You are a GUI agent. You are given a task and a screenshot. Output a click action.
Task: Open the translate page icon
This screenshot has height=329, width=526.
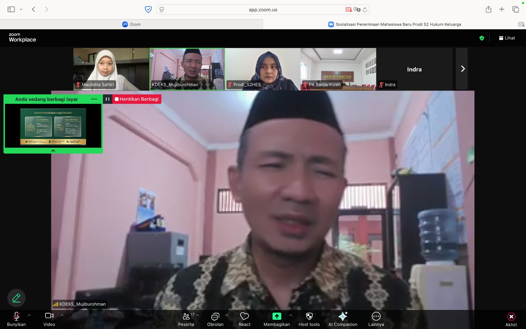357,10
